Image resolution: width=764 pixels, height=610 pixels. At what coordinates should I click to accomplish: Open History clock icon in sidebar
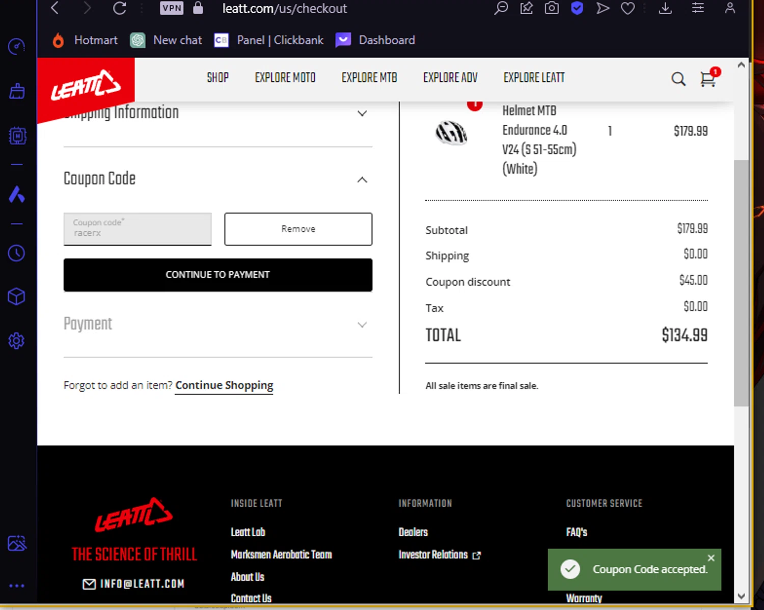(x=17, y=253)
